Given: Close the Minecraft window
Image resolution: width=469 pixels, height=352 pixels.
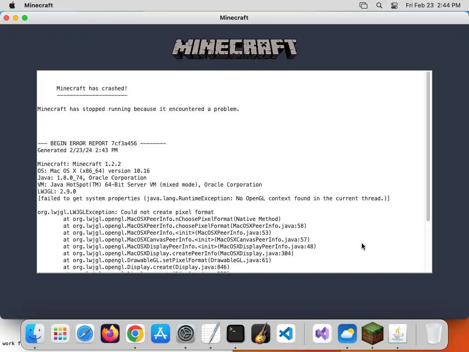Looking at the screenshot, I should (x=6, y=18).
